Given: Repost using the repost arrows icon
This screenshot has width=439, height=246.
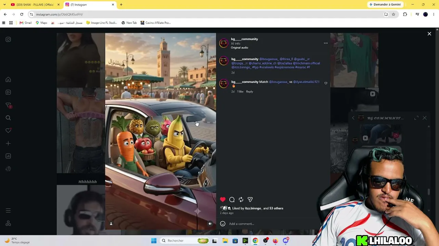Looking at the screenshot, I should (241, 200).
